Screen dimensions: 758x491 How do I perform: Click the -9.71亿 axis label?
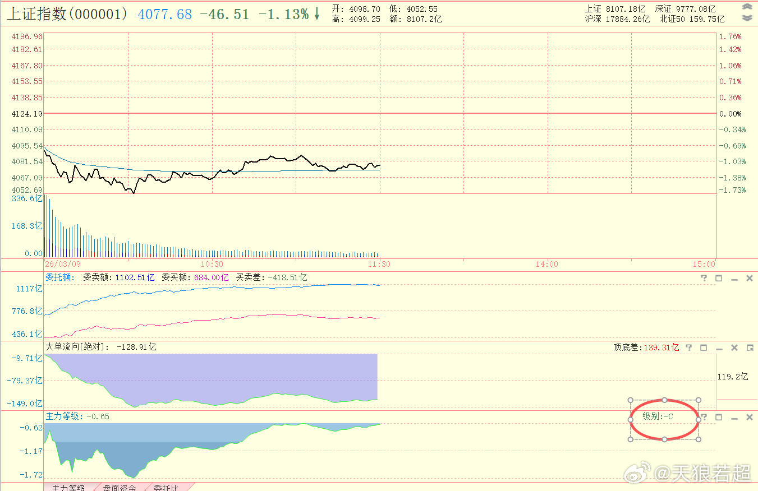(x=27, y=358)
